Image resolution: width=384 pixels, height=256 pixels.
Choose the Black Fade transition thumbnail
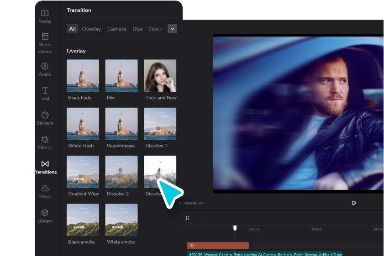[x=83, y=76]
